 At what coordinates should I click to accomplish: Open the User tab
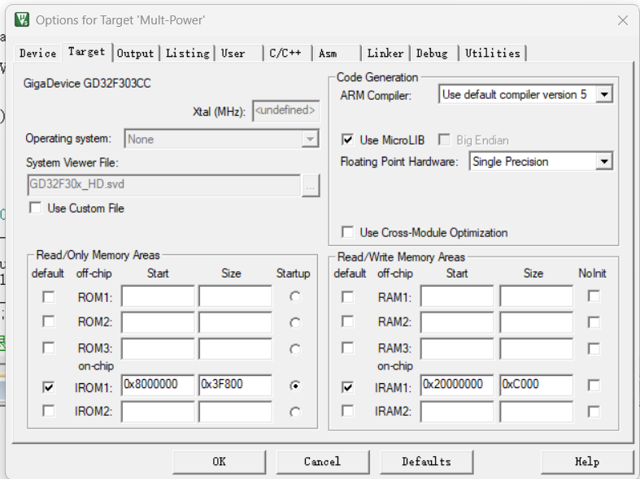[x=239, y=54]
